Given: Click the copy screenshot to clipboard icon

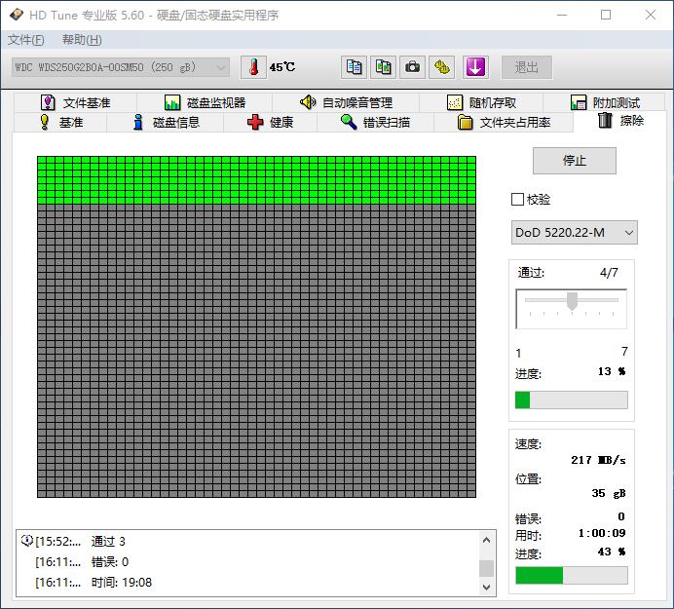Looking at the screenshot, I should 384,67.
